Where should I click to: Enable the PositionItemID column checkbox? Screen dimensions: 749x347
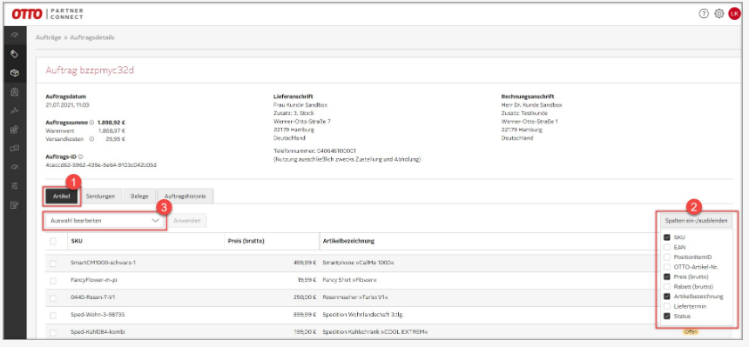667,257
